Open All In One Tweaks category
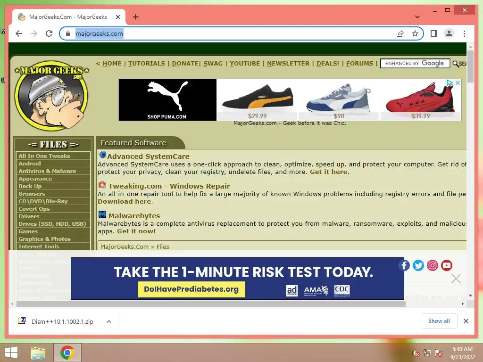The height and width of the screenshot is (362, 483). coord(44,156)
